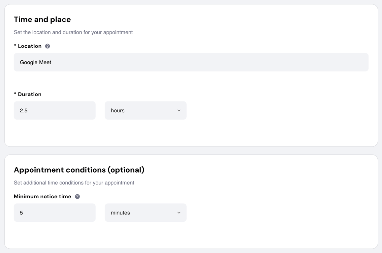
Task: Open the minutes unit dropdown
Action: pyautogui.click(x=145, y=212)
